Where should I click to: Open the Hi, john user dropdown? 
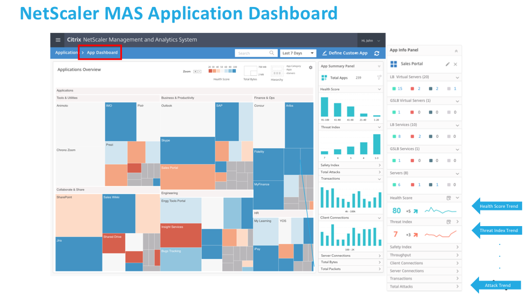(371, 40)
